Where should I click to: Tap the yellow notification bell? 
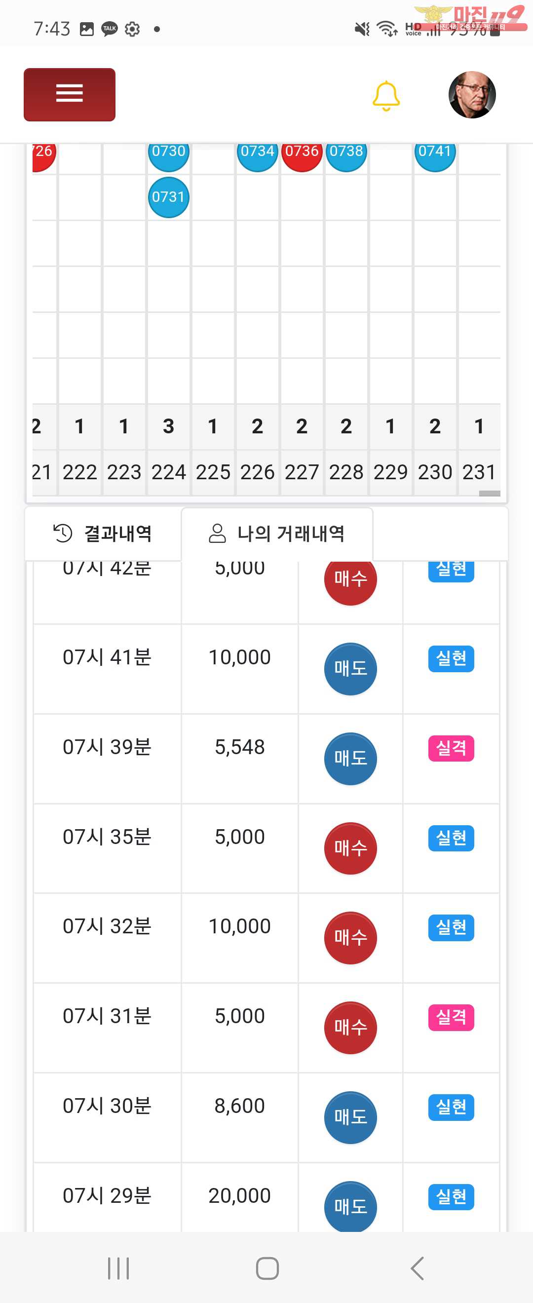(386, 96)
